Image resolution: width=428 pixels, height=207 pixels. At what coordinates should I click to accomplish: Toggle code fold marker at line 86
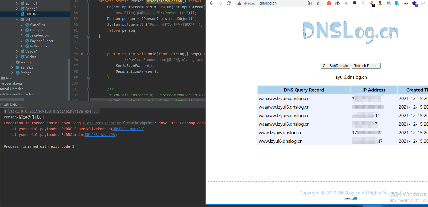pos(88,1)
